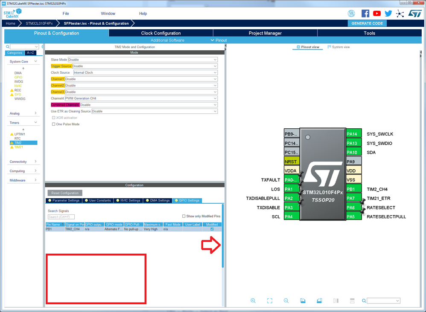Click the 10-year anniversary badge icon

pyautogui.click(x=351, y=13)
